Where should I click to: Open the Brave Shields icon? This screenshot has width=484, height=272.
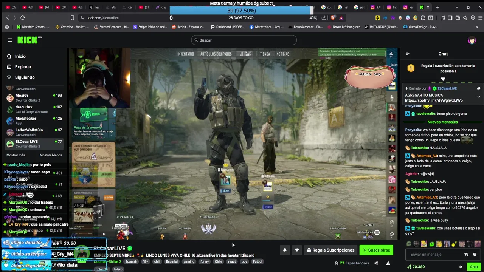(333, 18)
